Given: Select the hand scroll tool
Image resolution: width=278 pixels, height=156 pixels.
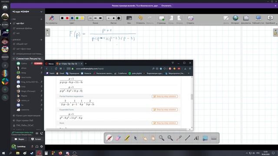Looking at the screenshot, I should (153, 138).
